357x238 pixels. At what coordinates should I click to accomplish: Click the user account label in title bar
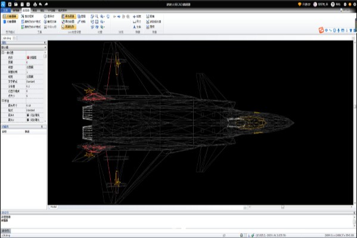click(x=322, y=4)
